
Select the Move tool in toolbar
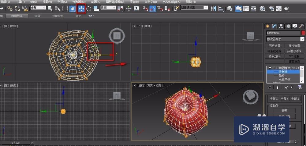click(81, 9)
